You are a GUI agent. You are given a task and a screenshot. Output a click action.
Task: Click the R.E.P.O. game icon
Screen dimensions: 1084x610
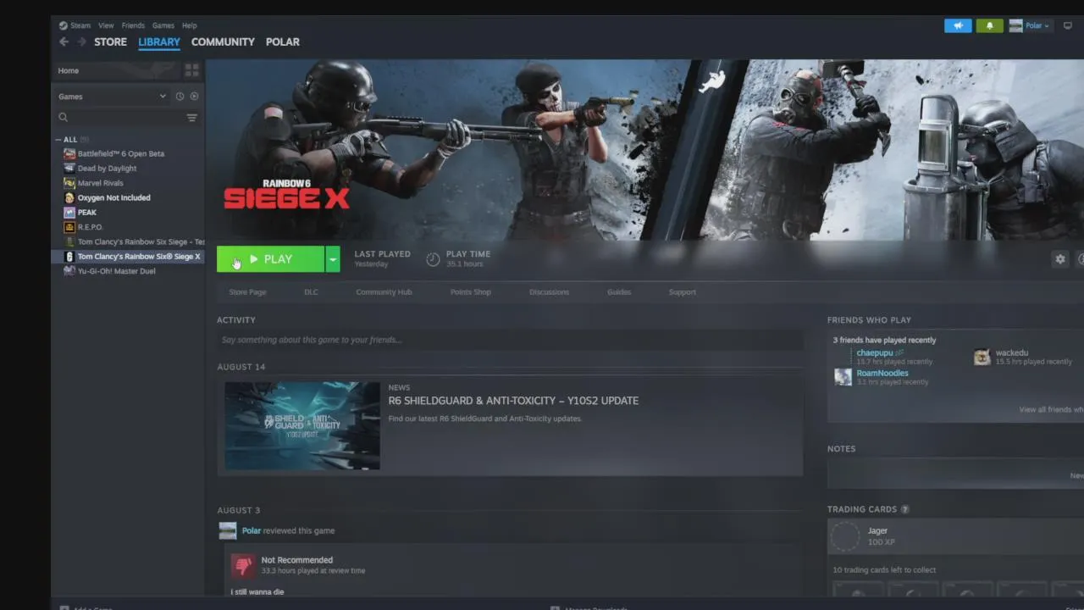coord(69,227)
